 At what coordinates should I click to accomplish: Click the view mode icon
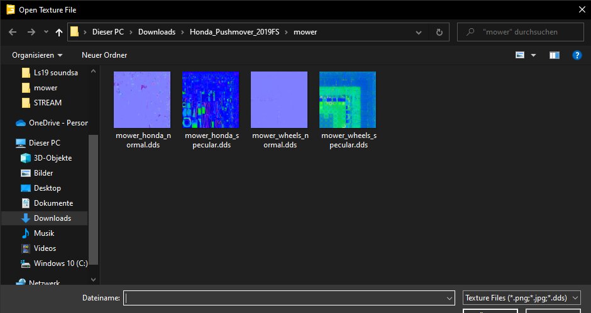pyautogui.click(x=520, y=55)
